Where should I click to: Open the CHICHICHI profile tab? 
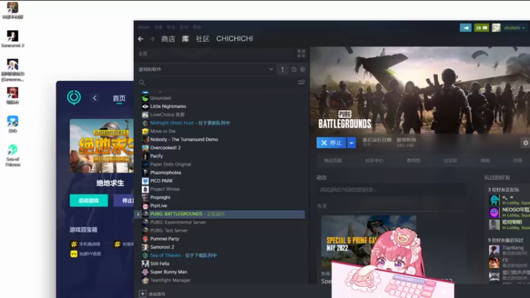(235, 39)
